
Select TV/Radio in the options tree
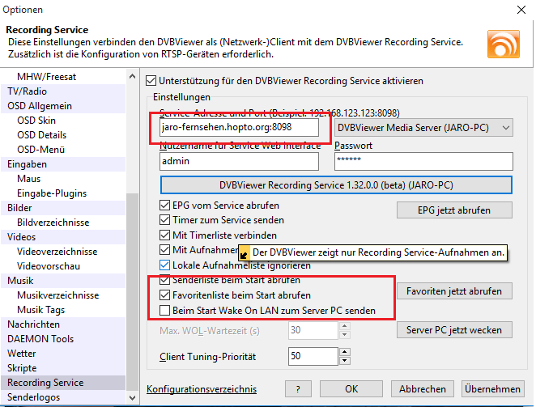coord(63,91)
